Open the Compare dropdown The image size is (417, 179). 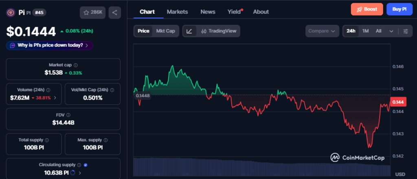[x=322, y=31]
